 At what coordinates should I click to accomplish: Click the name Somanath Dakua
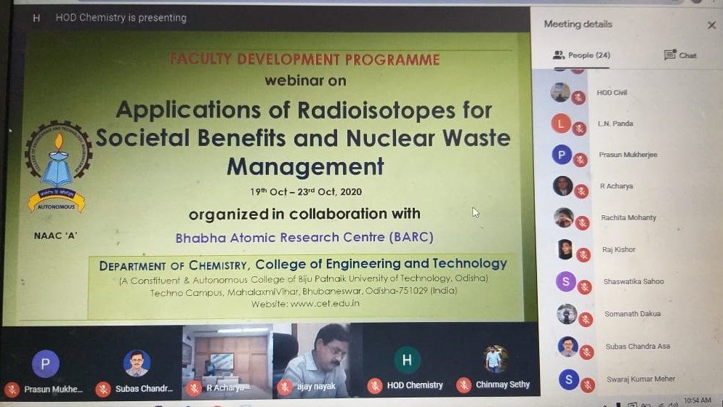click(x=633, y=314)
